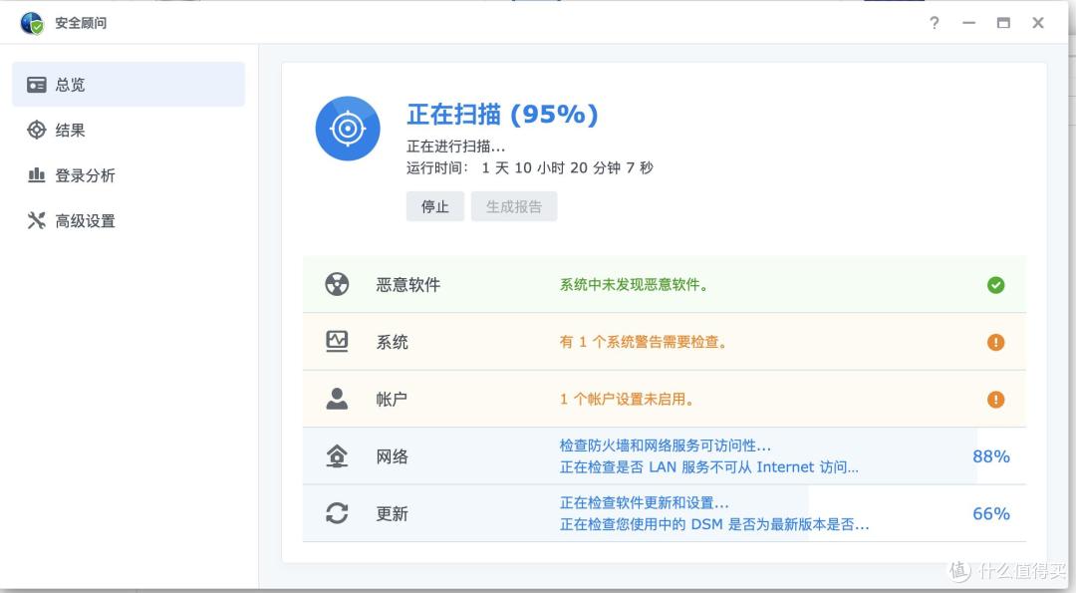This screenshot has height=593, width=1076.
Task: Click the 更新 category label
Action: (x=392, y=513)
